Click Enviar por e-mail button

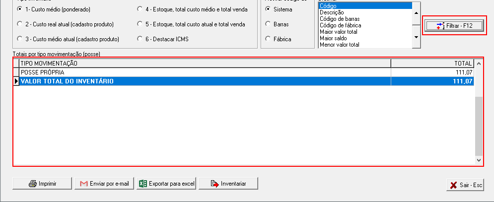104,184
